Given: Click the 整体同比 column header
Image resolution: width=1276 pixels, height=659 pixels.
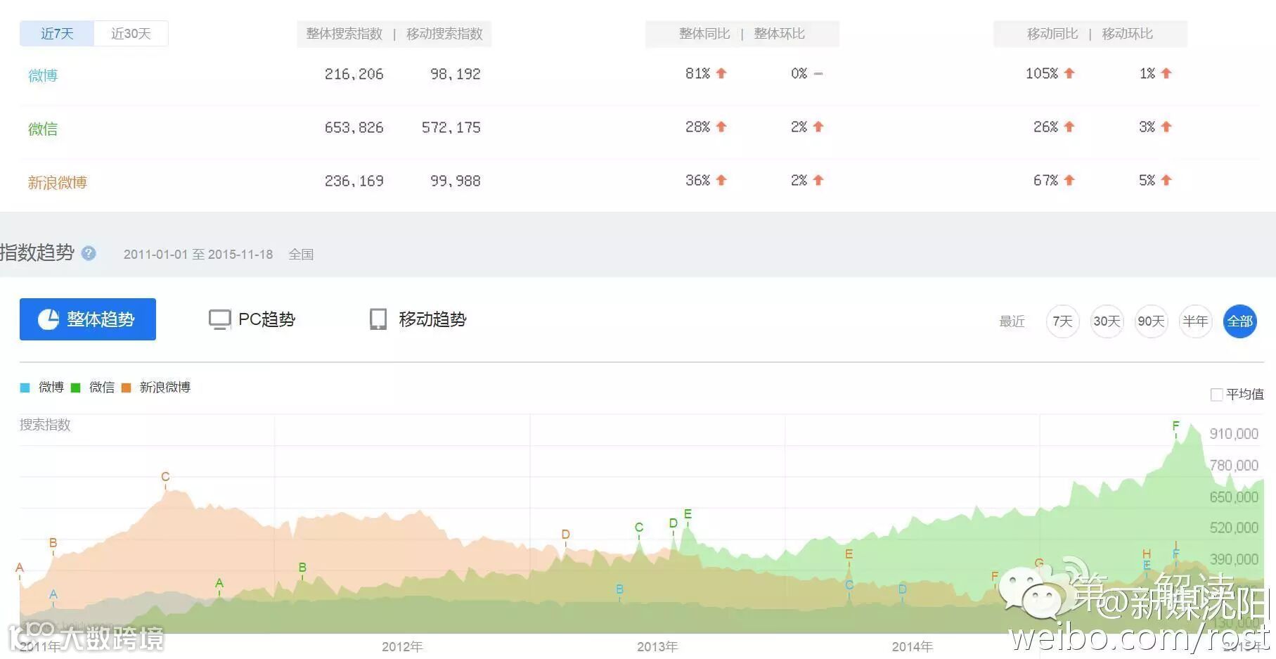Looking at the screenshot, I should pos(704,34).
